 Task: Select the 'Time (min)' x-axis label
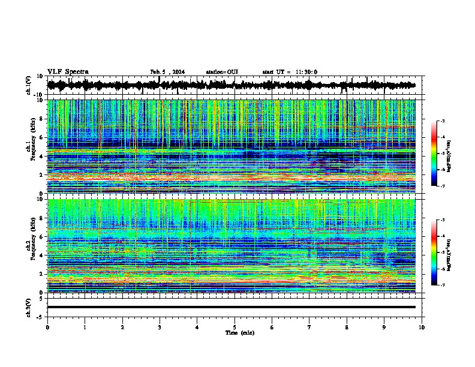(x=240, y=333)
